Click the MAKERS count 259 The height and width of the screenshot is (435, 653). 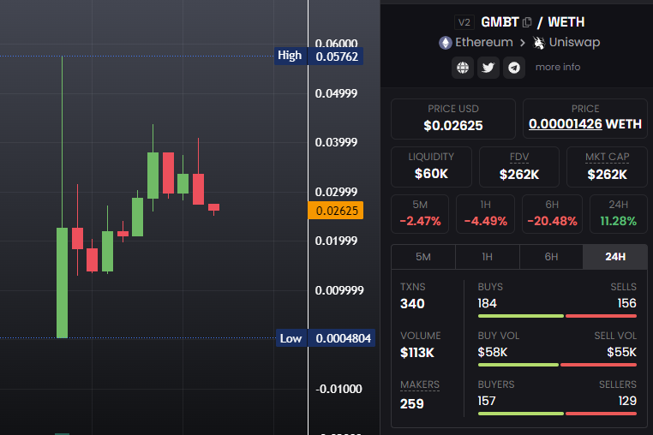point(412,404)
